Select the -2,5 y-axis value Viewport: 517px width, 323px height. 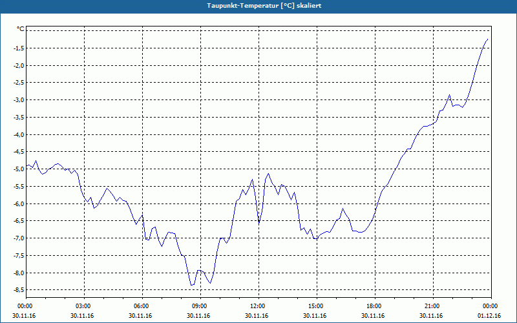click(19, 83)
